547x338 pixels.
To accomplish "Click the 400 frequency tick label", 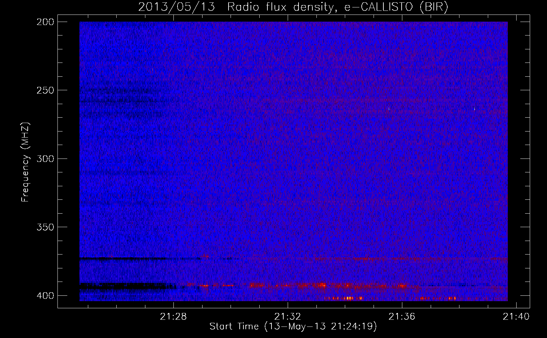I will click(x=45, y=296).
